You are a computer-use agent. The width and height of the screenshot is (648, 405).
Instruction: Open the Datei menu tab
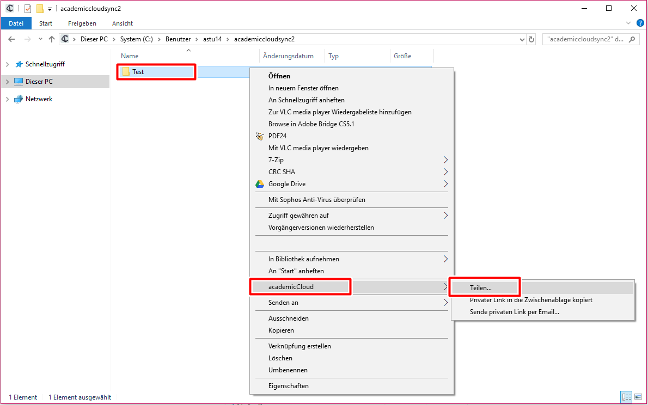click(x=16, y=23)
